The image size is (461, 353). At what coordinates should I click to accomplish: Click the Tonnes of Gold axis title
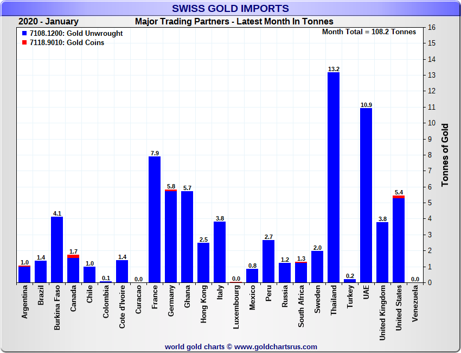tap(445, 155)
